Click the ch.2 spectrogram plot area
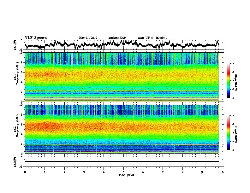Screen dimensions: 250x193 click(x=122, y=129)
